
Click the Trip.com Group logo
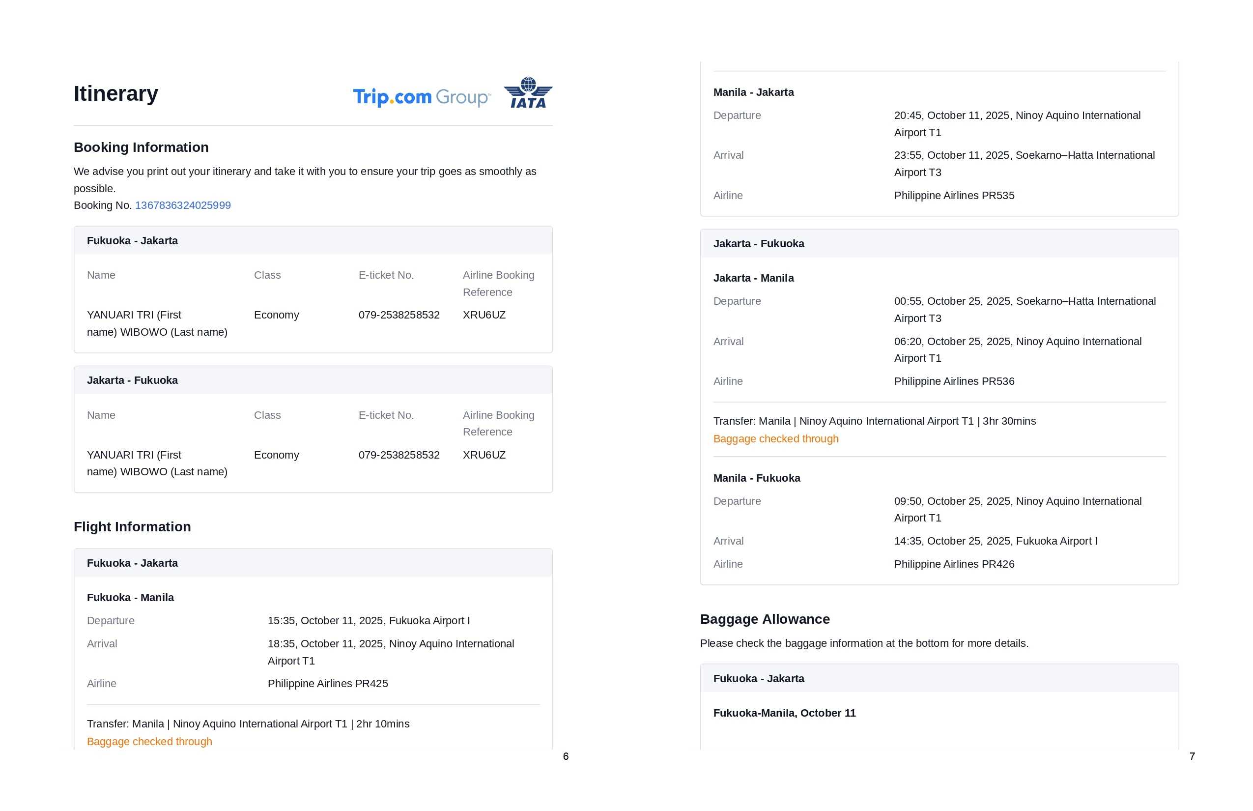[421, 97]
